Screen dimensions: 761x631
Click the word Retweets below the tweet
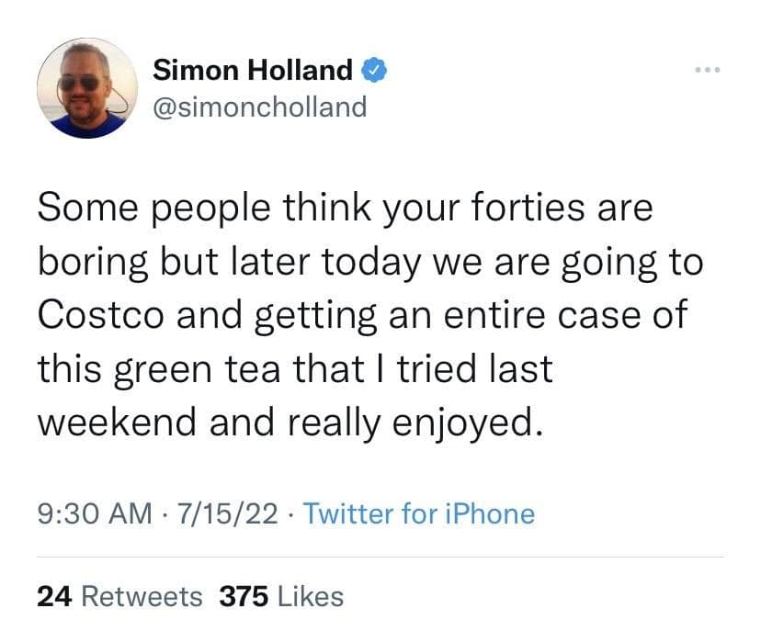pos(142,597)
